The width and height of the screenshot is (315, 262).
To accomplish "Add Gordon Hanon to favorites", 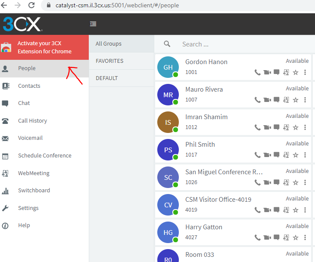I will (x=296, y=72).
